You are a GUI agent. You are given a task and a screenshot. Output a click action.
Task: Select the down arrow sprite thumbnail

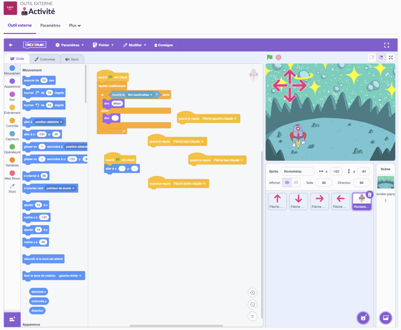click(x=298, y=202)
